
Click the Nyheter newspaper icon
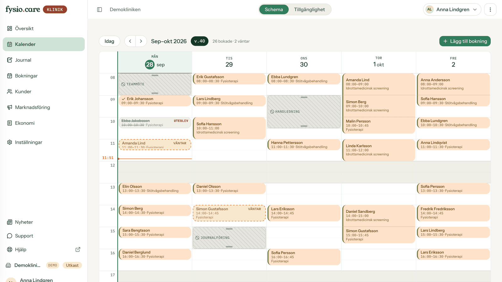coord(10,222)
